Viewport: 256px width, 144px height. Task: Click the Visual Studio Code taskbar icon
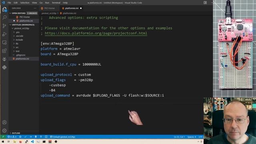(32, 142)
